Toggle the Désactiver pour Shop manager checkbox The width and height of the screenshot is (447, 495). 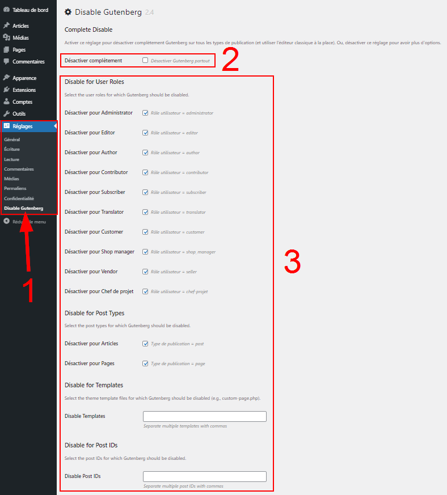(x=145, y=252)
